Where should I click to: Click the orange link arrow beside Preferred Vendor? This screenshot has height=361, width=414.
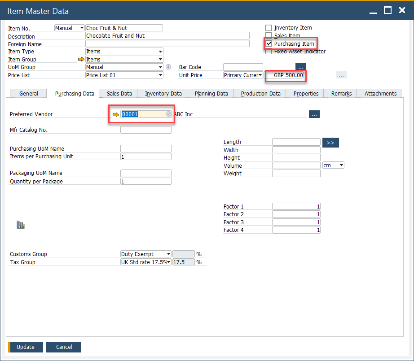pyautogui.click(x=116, y=114)
